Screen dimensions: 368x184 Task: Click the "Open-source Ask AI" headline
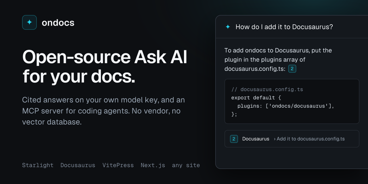coord(105,57)
